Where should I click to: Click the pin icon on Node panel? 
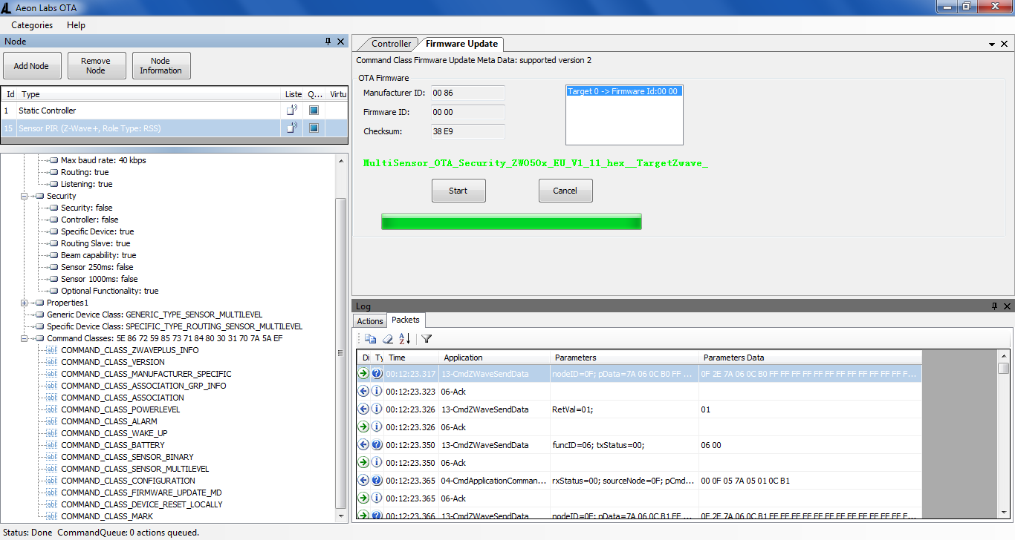328,42
